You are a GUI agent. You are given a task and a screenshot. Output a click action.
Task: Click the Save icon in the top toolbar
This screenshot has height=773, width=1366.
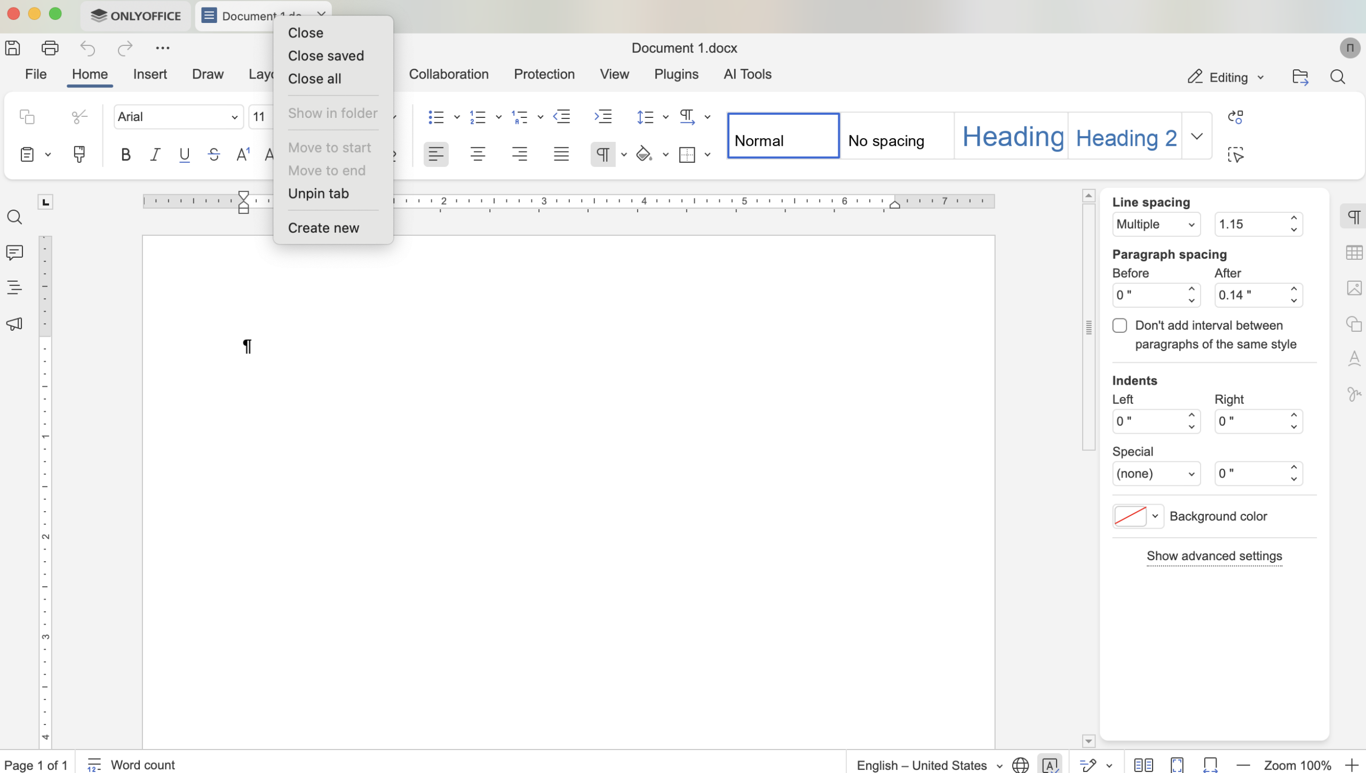click(x=13, y=48)
